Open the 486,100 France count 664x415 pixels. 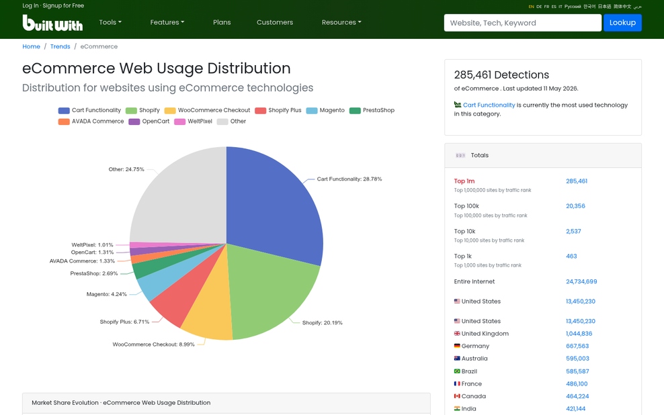577,383
